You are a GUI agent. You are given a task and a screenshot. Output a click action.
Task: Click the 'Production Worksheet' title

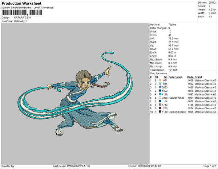(21, 4)
